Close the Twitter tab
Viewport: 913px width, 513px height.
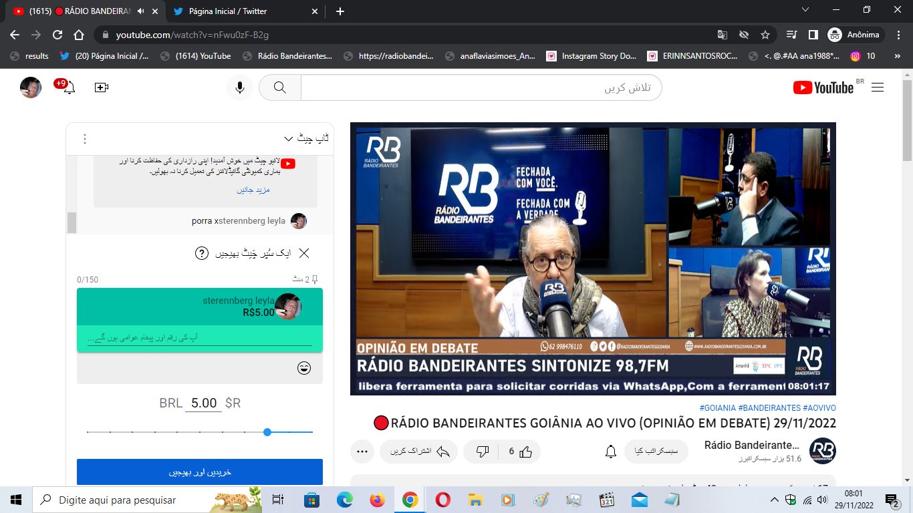pos(315,11)
